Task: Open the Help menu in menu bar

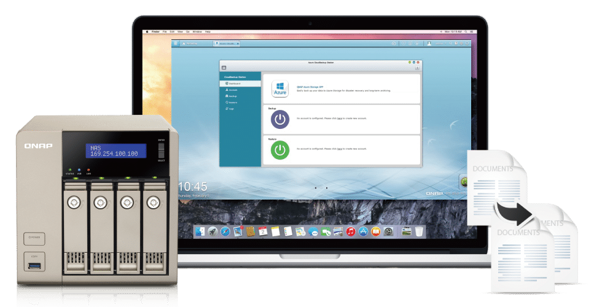Action: 208,32
